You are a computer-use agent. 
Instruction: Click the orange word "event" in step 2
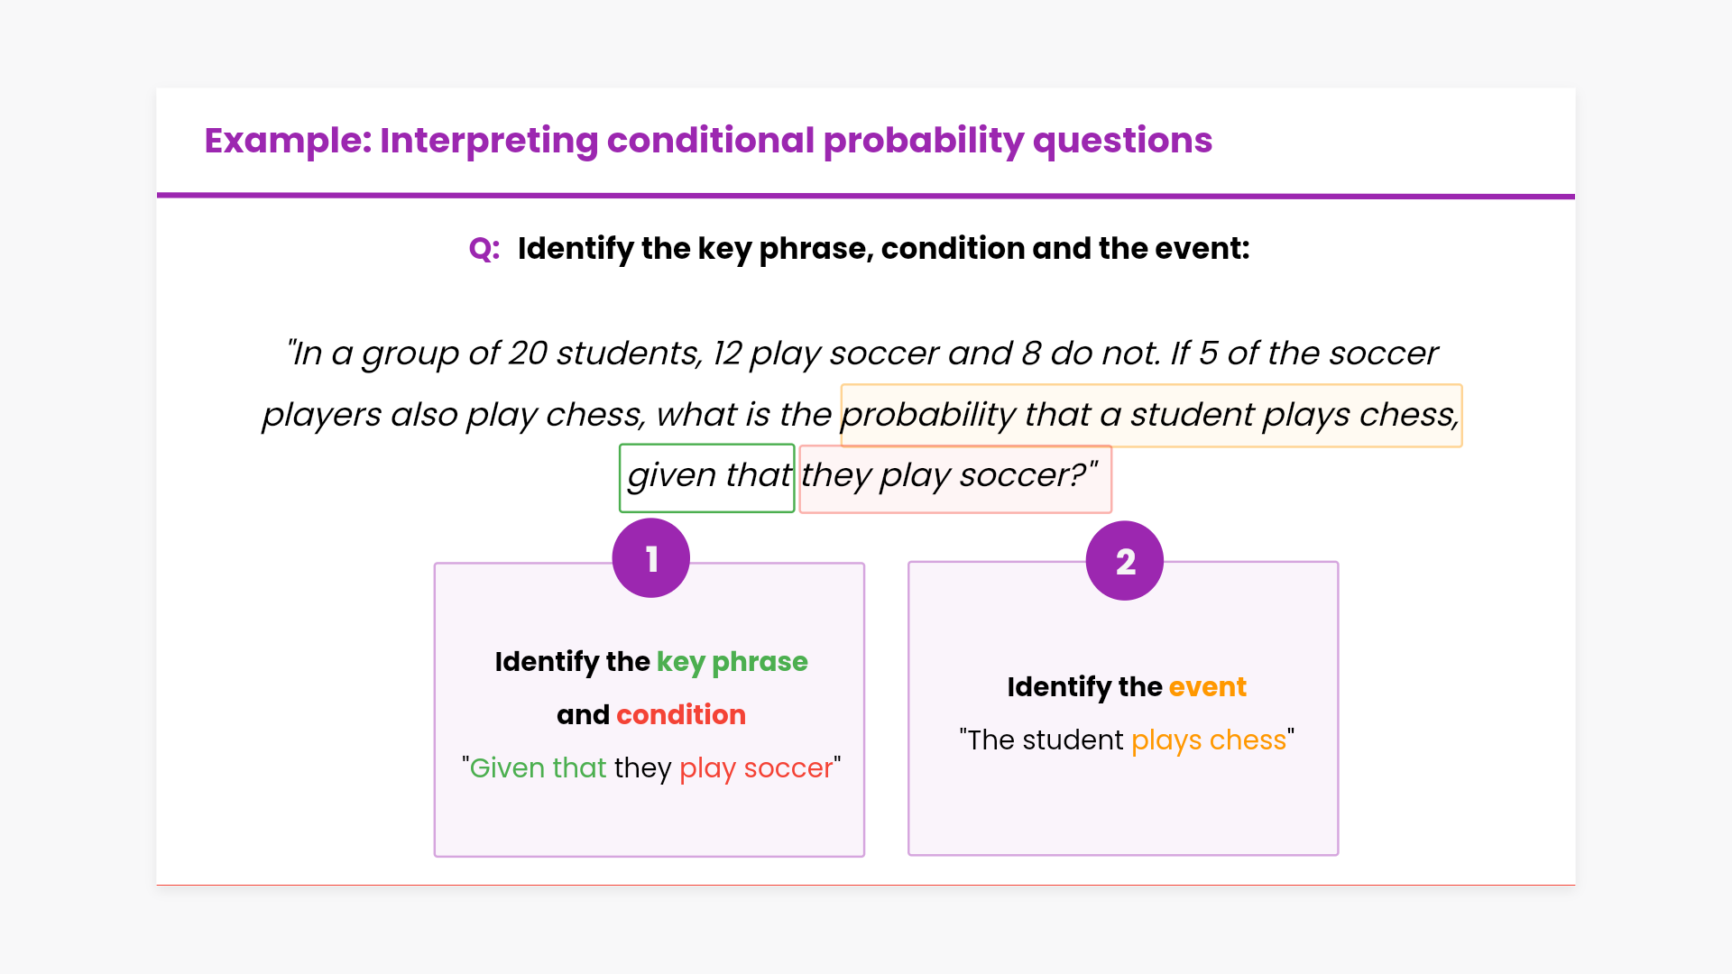1207,687
